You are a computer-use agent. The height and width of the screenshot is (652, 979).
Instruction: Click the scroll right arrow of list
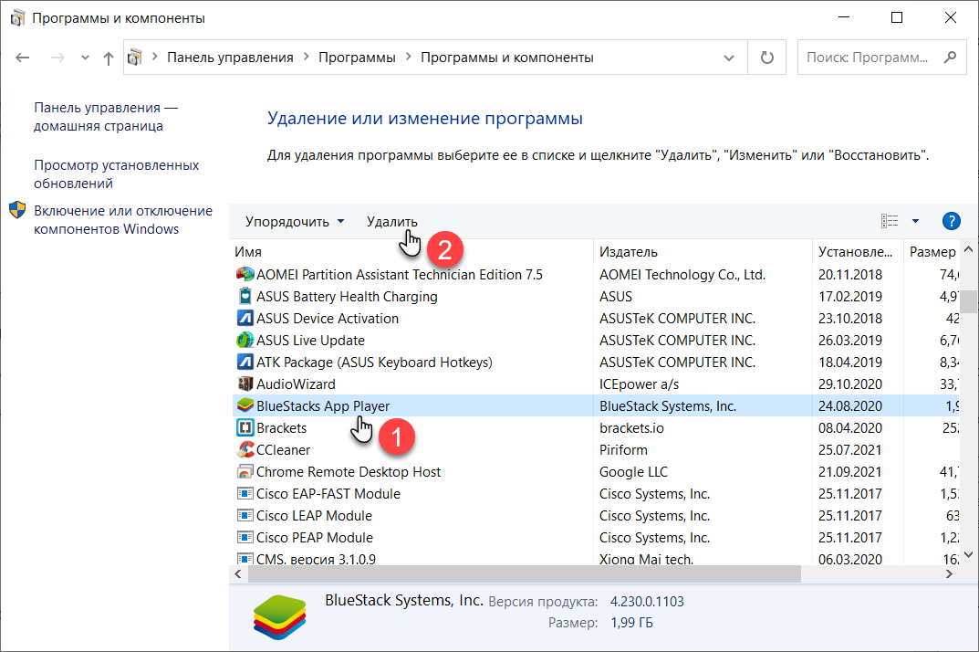(x=950, y=573)
